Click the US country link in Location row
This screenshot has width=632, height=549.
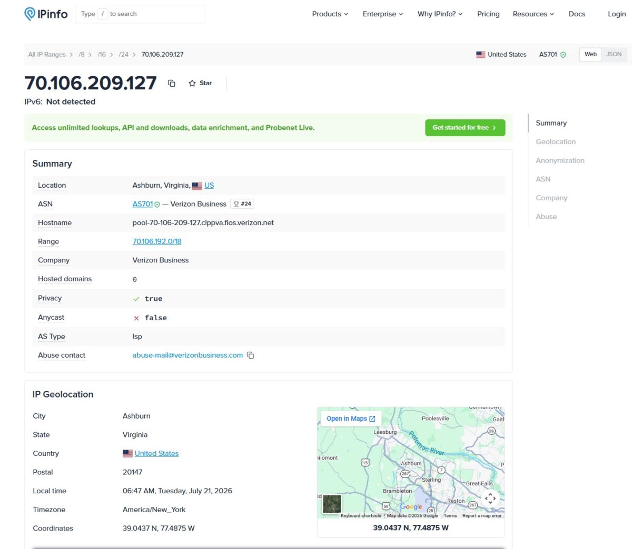coord(209,186)
